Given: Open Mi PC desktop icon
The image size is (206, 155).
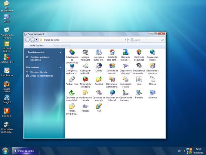Looking at the screenshot, I should 7,19.
